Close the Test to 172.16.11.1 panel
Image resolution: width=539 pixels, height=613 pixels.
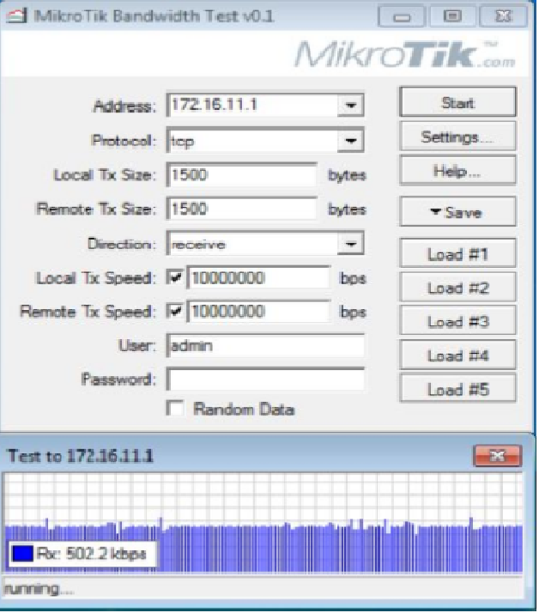(498, 455)
